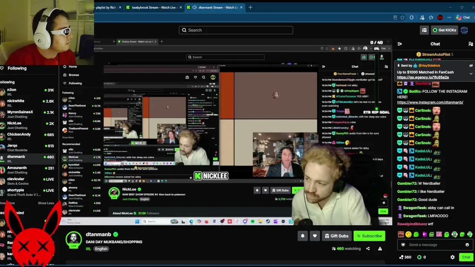Click the chat identity badge icon in message box
This screenshot has width=475, height=267.
coord(403,245)
